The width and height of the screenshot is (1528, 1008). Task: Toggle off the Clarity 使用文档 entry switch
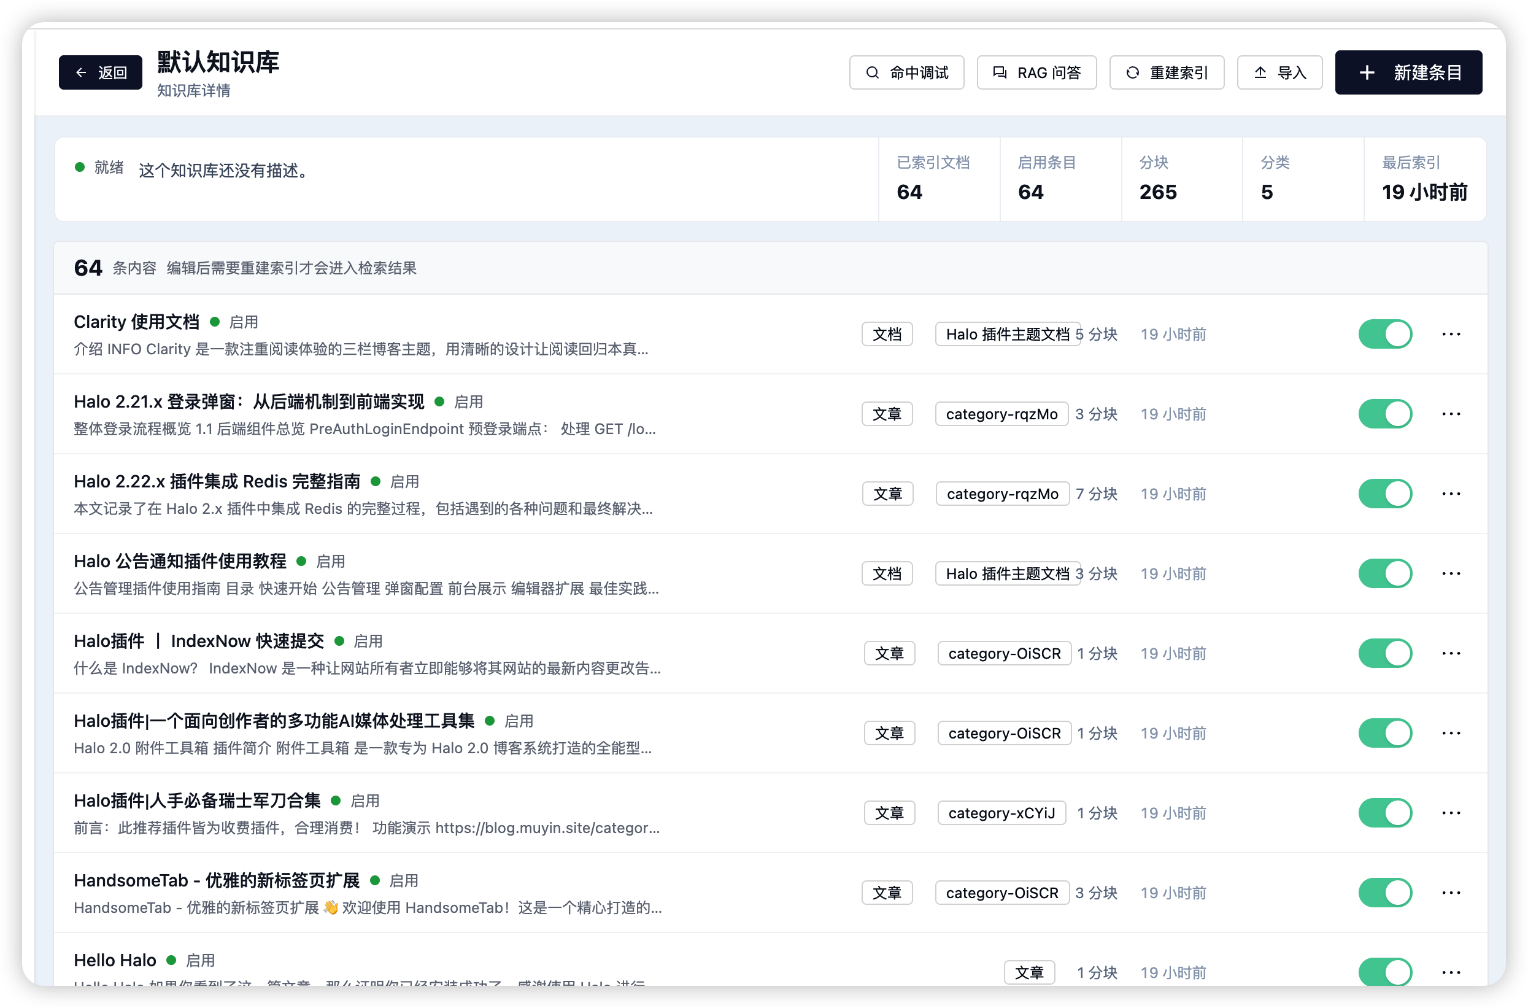(x=1384, y=335)
